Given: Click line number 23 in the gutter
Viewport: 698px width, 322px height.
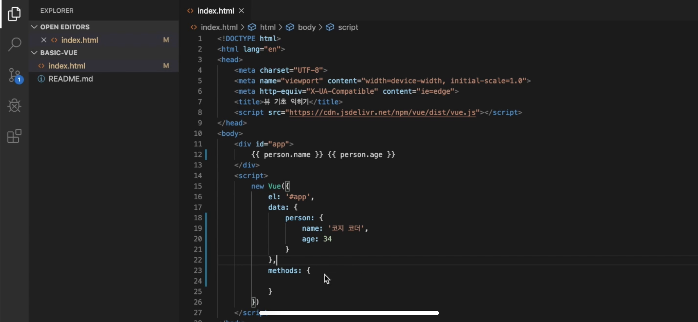Looking at the screenshot, I should (x=198, y=270).
